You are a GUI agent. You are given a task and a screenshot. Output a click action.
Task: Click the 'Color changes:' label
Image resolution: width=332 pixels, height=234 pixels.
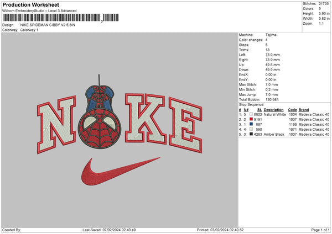click(251, 40)
